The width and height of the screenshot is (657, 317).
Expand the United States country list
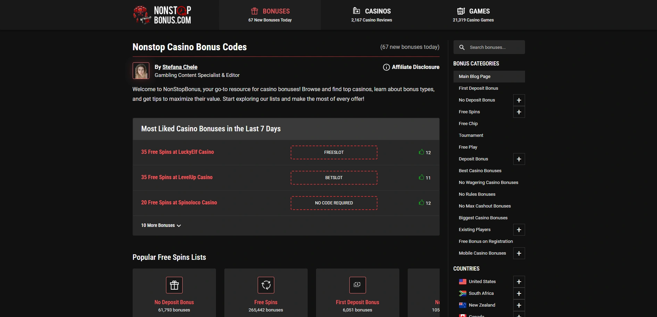(519, 282)
